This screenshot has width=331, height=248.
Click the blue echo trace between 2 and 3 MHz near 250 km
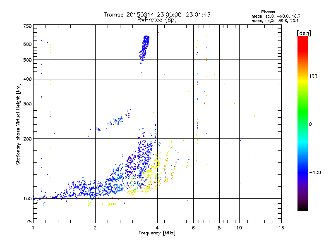point(115,121)
